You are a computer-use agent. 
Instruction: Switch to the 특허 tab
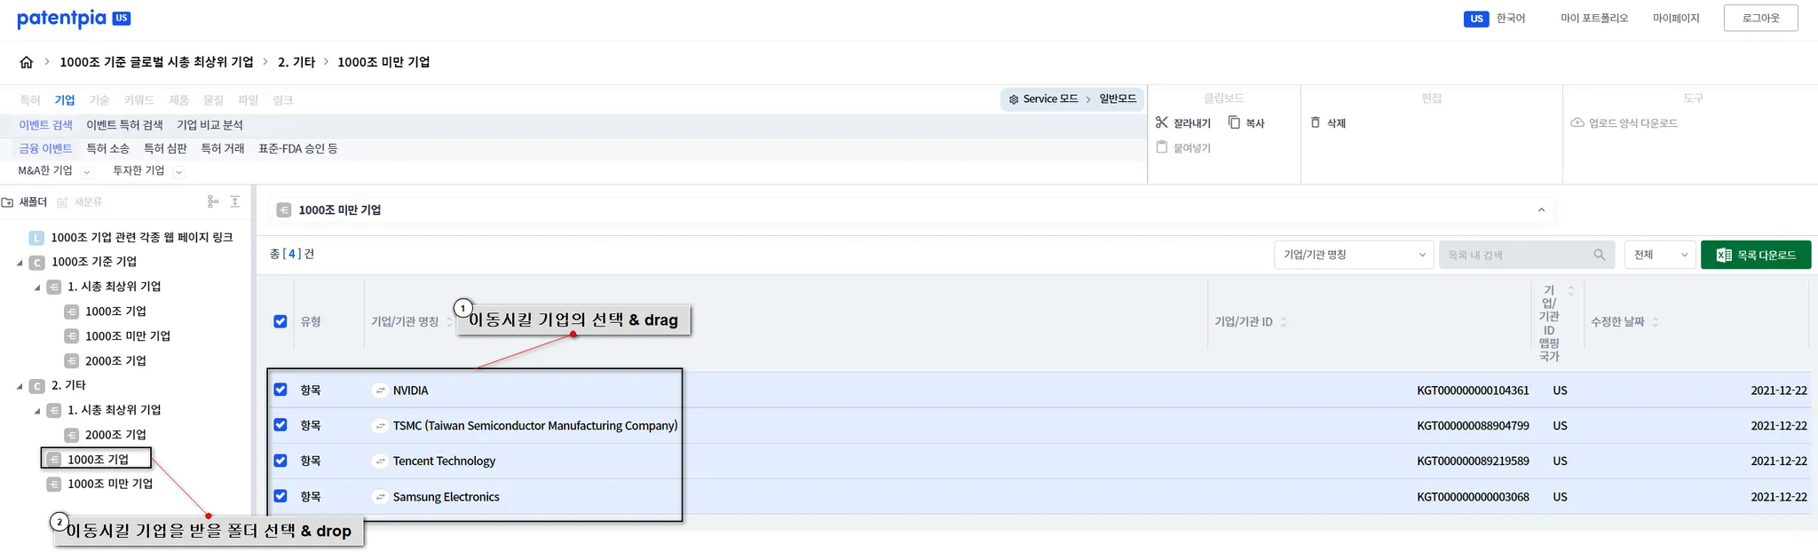[x=30, y=100]
